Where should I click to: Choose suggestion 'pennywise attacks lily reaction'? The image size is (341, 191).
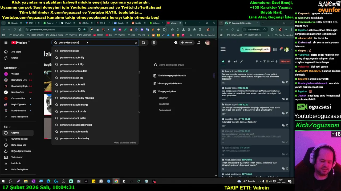(95, 98)
